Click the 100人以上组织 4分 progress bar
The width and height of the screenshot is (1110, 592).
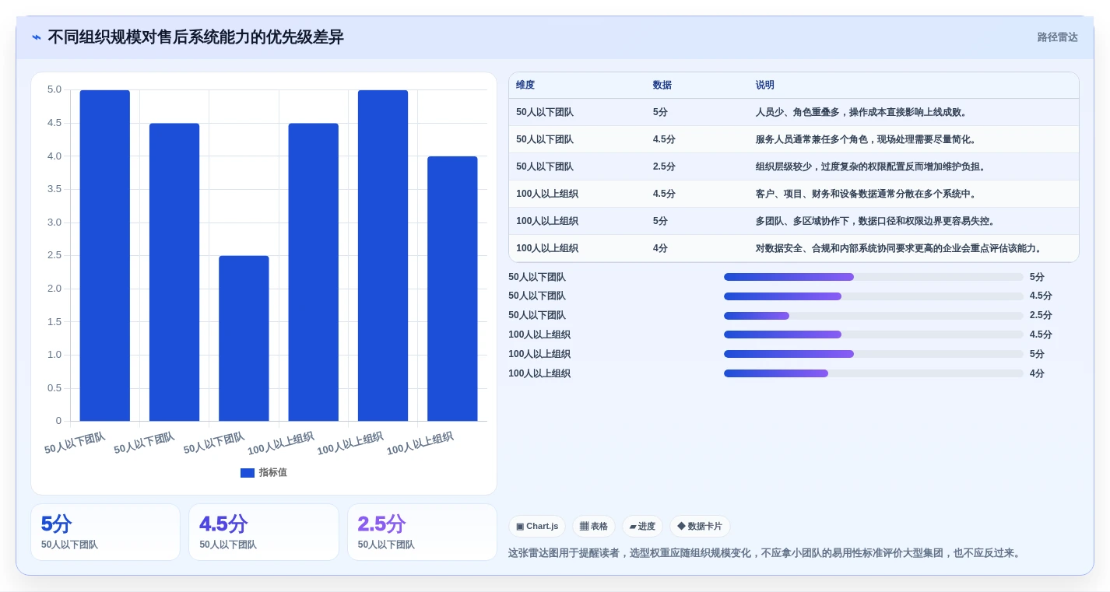[873, 373]
